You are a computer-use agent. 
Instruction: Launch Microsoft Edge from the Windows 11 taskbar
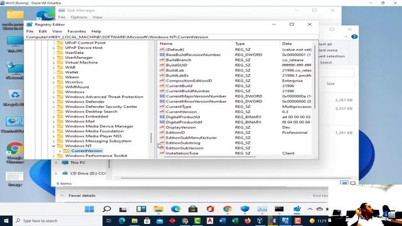pos(176,209)
